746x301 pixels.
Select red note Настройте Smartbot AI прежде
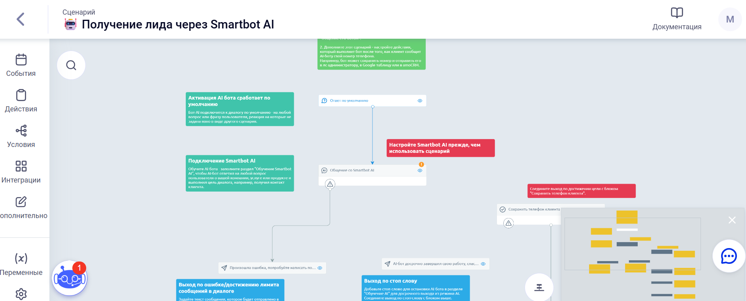[441, 148]
